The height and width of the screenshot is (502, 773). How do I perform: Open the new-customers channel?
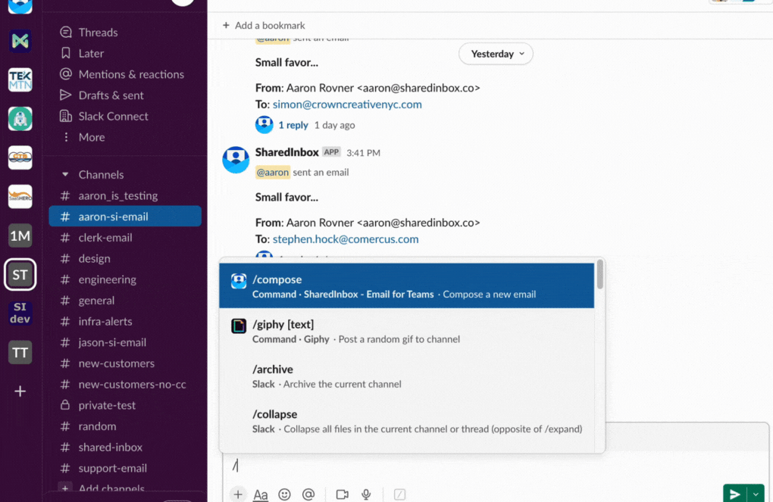tap(125, 363)
